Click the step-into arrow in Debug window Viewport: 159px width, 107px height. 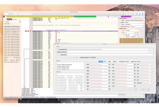67,57
